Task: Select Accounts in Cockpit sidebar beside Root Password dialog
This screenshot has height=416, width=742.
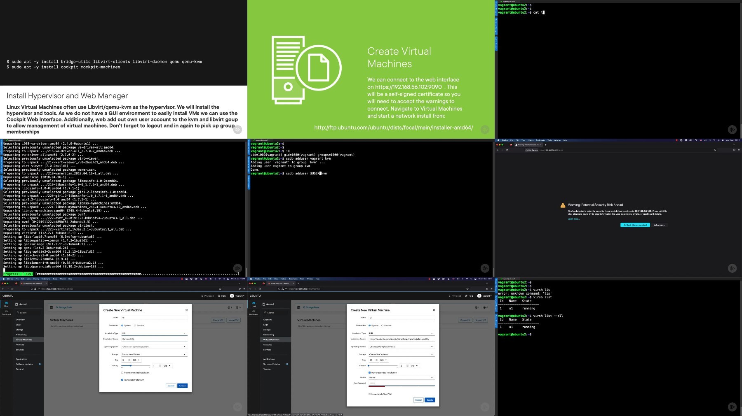Action: (268, 345)
